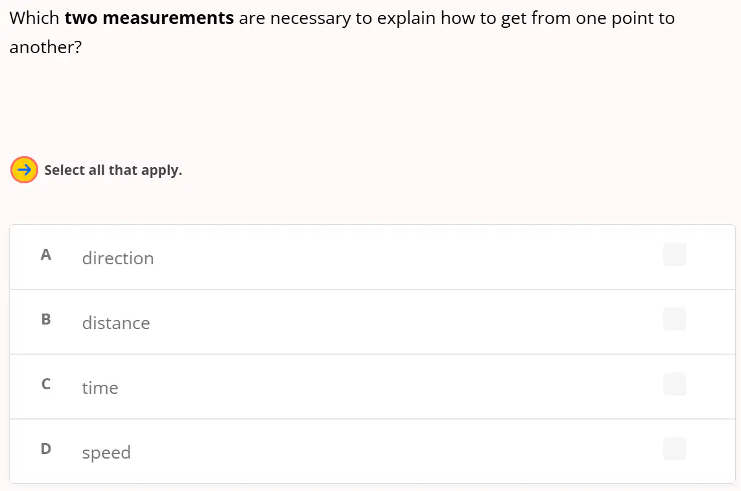Click the letter C option label
Image resolution: width=741 pixels, height=491 pixels.
(46, 384)
